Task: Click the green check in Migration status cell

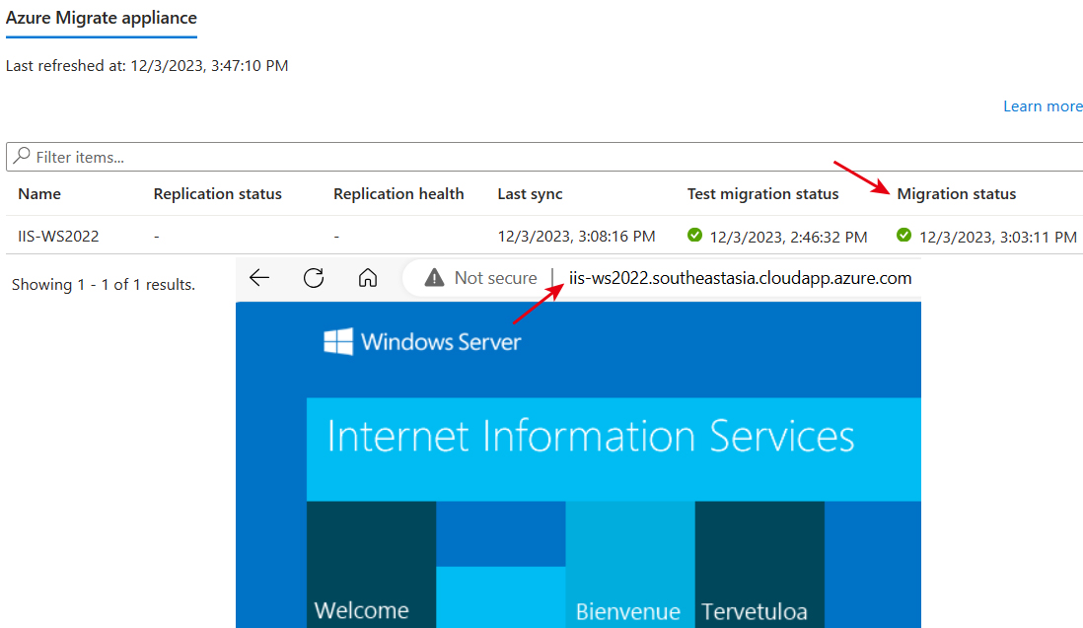Action: [x=903, y=236]
